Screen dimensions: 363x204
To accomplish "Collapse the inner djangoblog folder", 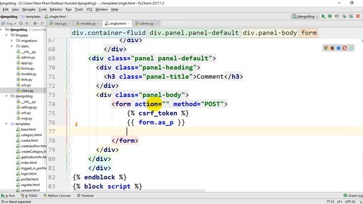I will click(6, 96).
